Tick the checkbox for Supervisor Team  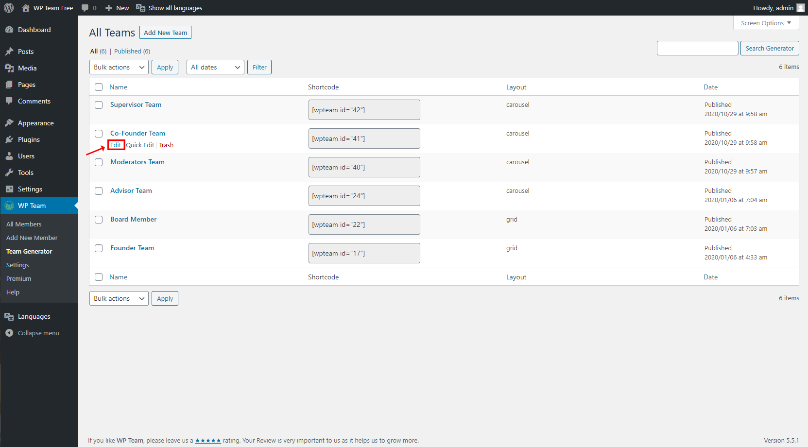[x=99, y=105]
